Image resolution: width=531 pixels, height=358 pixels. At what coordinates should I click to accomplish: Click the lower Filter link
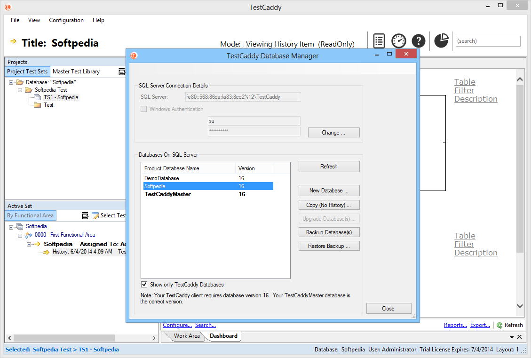point(464,244)
